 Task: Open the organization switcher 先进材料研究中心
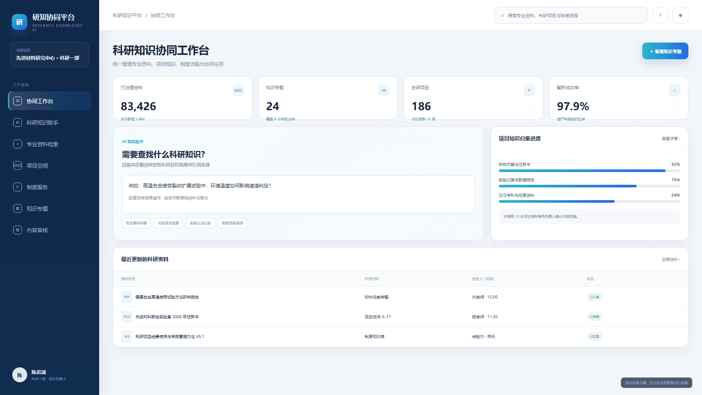tap(50, 54)
